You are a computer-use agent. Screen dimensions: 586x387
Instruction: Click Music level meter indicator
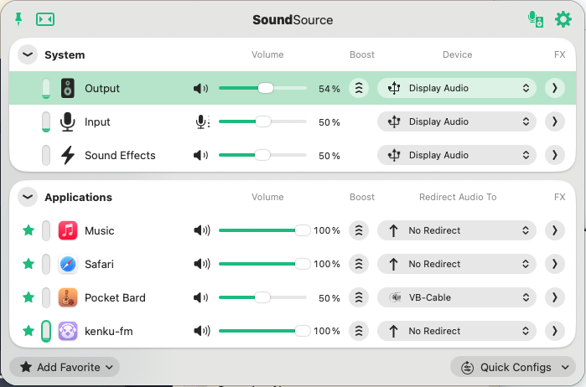point(46,230)
